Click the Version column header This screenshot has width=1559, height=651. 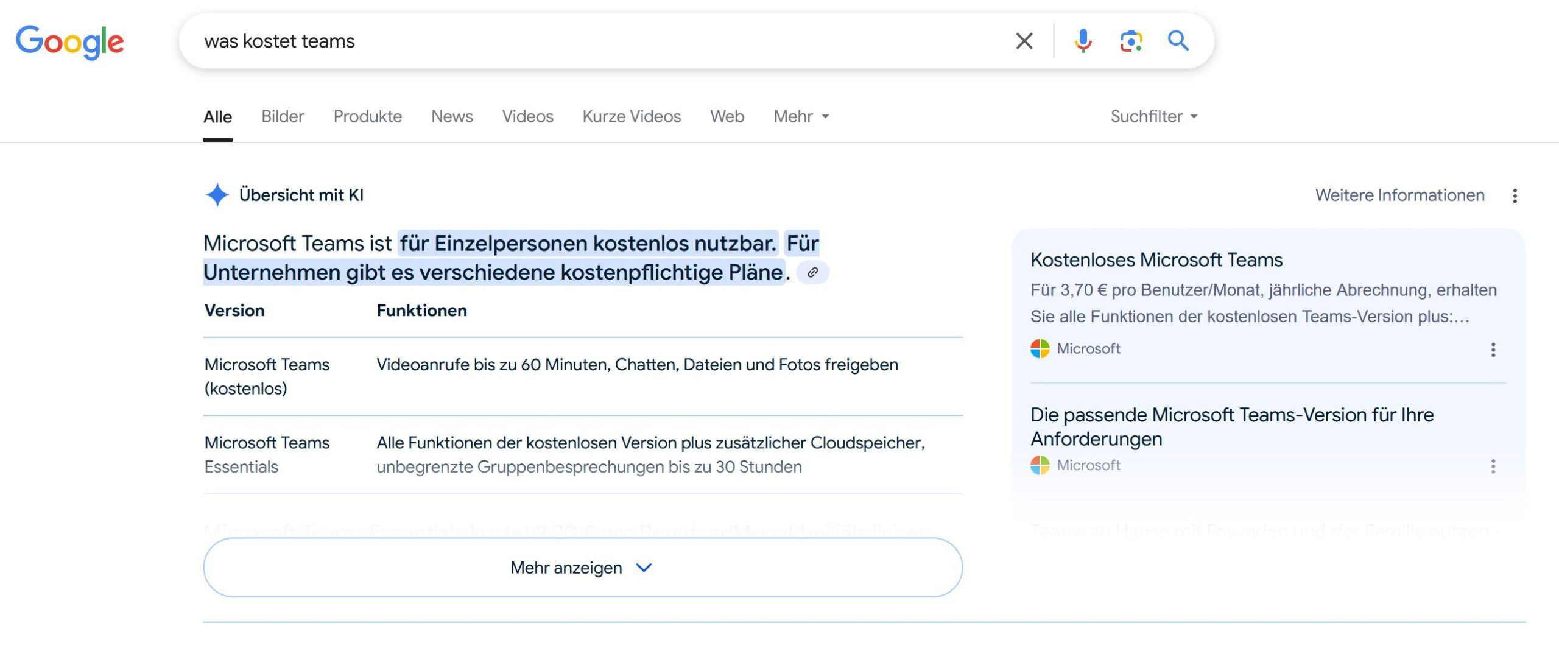tap(234, 311)
